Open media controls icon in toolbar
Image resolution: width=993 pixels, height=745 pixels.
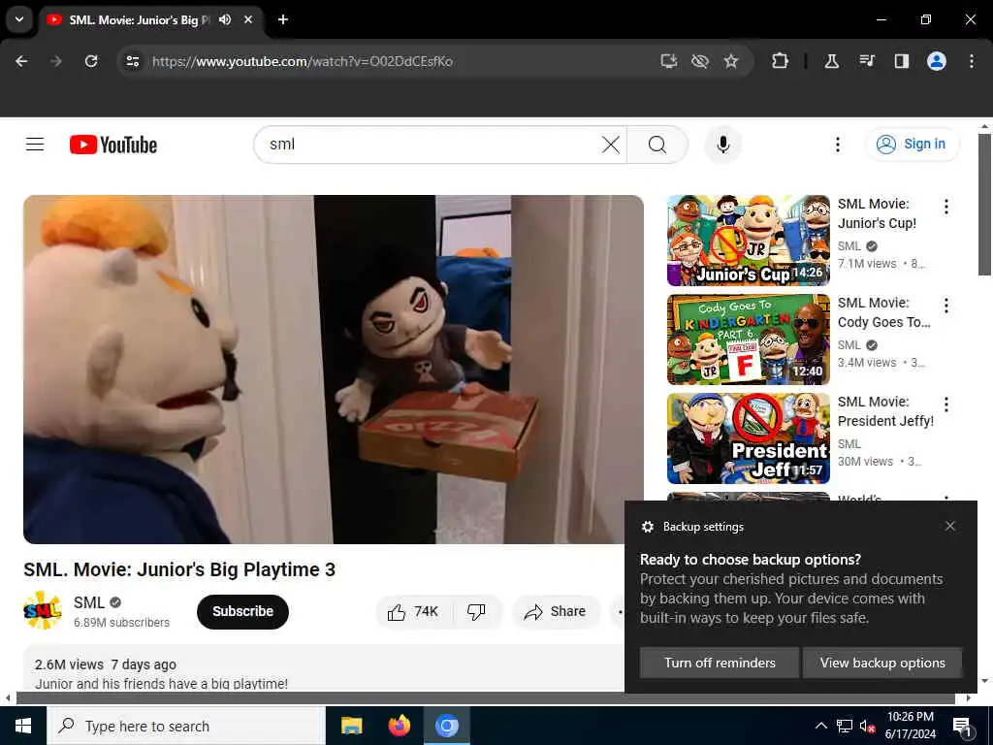click(866, 61)
